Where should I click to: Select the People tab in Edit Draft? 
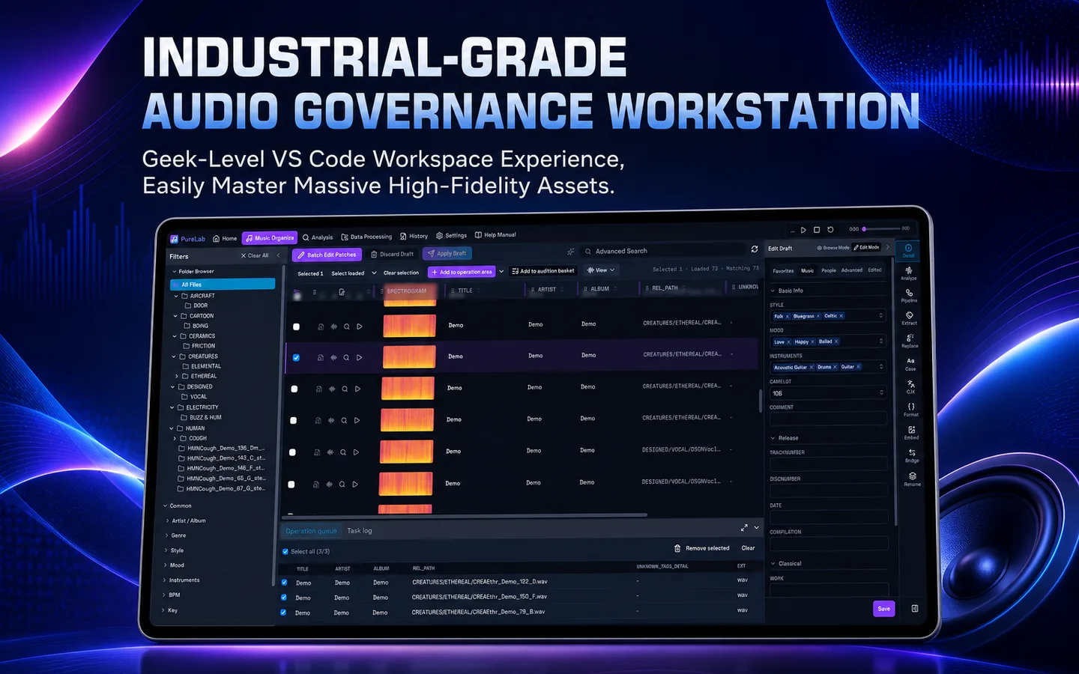829,270
